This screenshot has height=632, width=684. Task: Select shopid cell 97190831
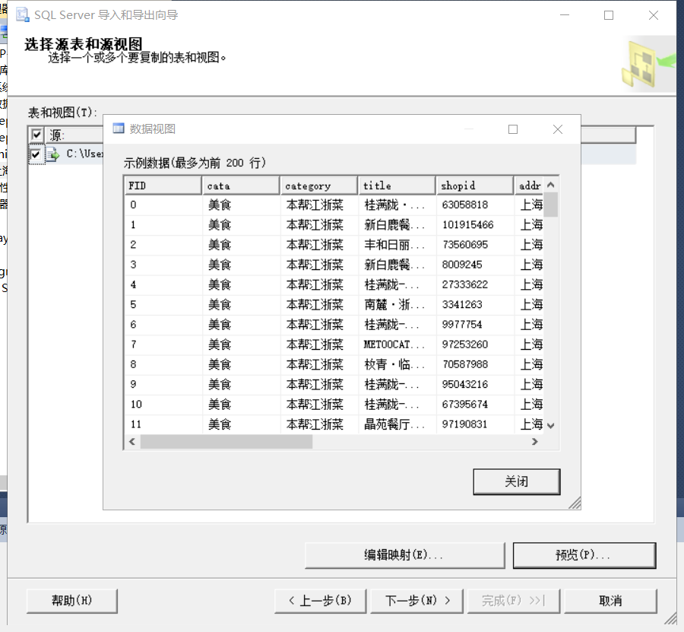[x=475, y=424]
